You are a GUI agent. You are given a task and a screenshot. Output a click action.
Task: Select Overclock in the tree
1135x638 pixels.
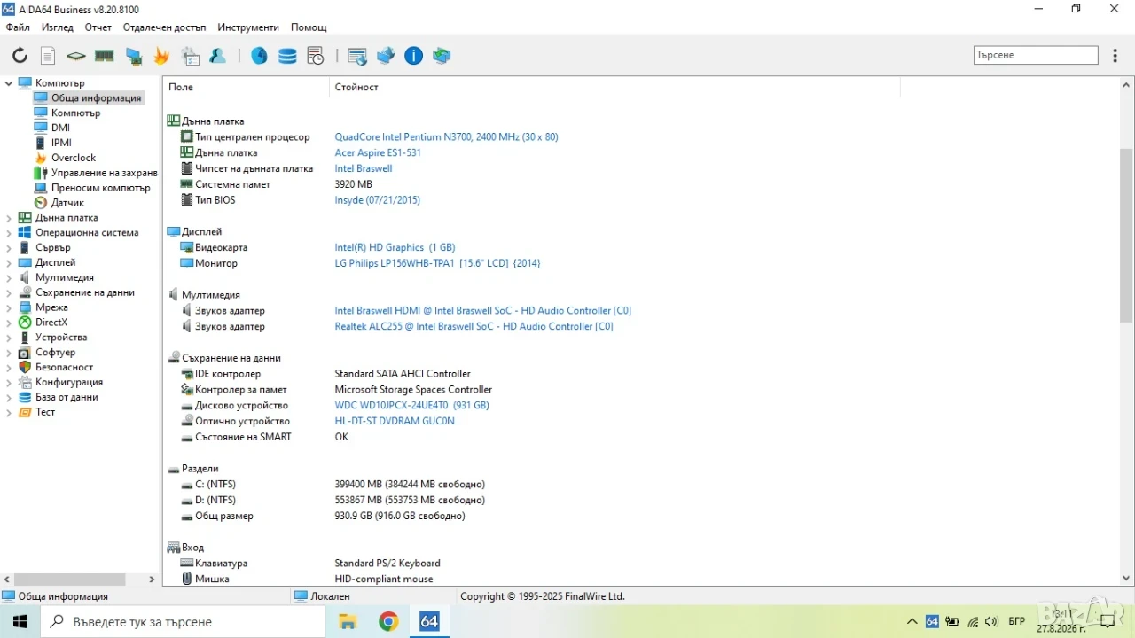74,159
